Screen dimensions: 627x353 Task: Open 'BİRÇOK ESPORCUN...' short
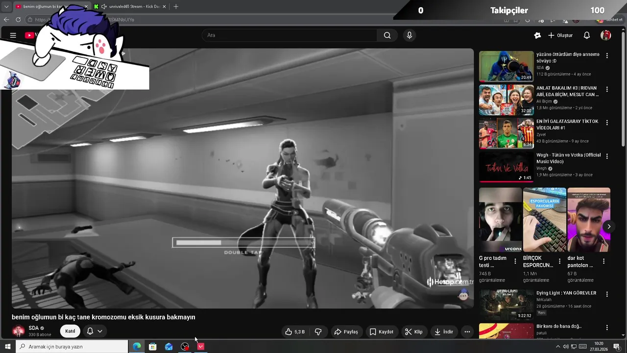[x=544, y=220]
